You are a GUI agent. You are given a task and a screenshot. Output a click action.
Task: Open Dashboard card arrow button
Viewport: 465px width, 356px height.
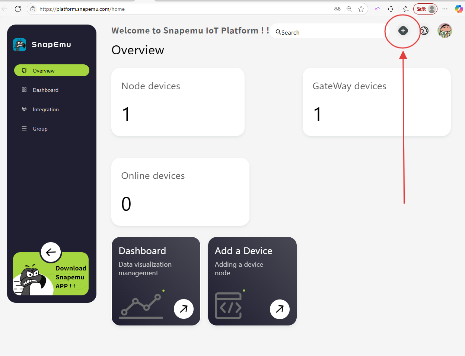pos(184,309)
